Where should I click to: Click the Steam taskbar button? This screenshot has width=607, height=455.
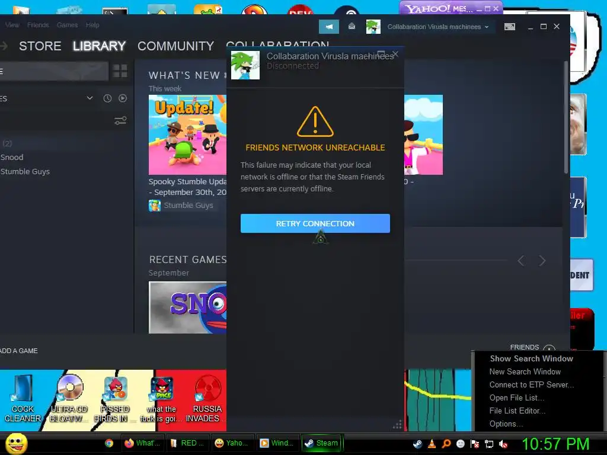coord(321,443)
